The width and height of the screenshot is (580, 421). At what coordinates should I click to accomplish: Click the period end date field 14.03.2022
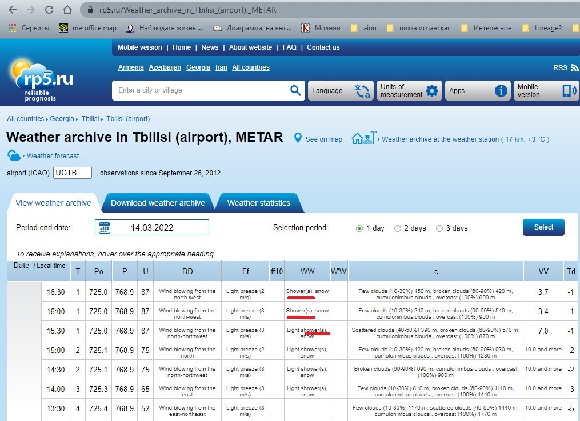pos(152,227)
